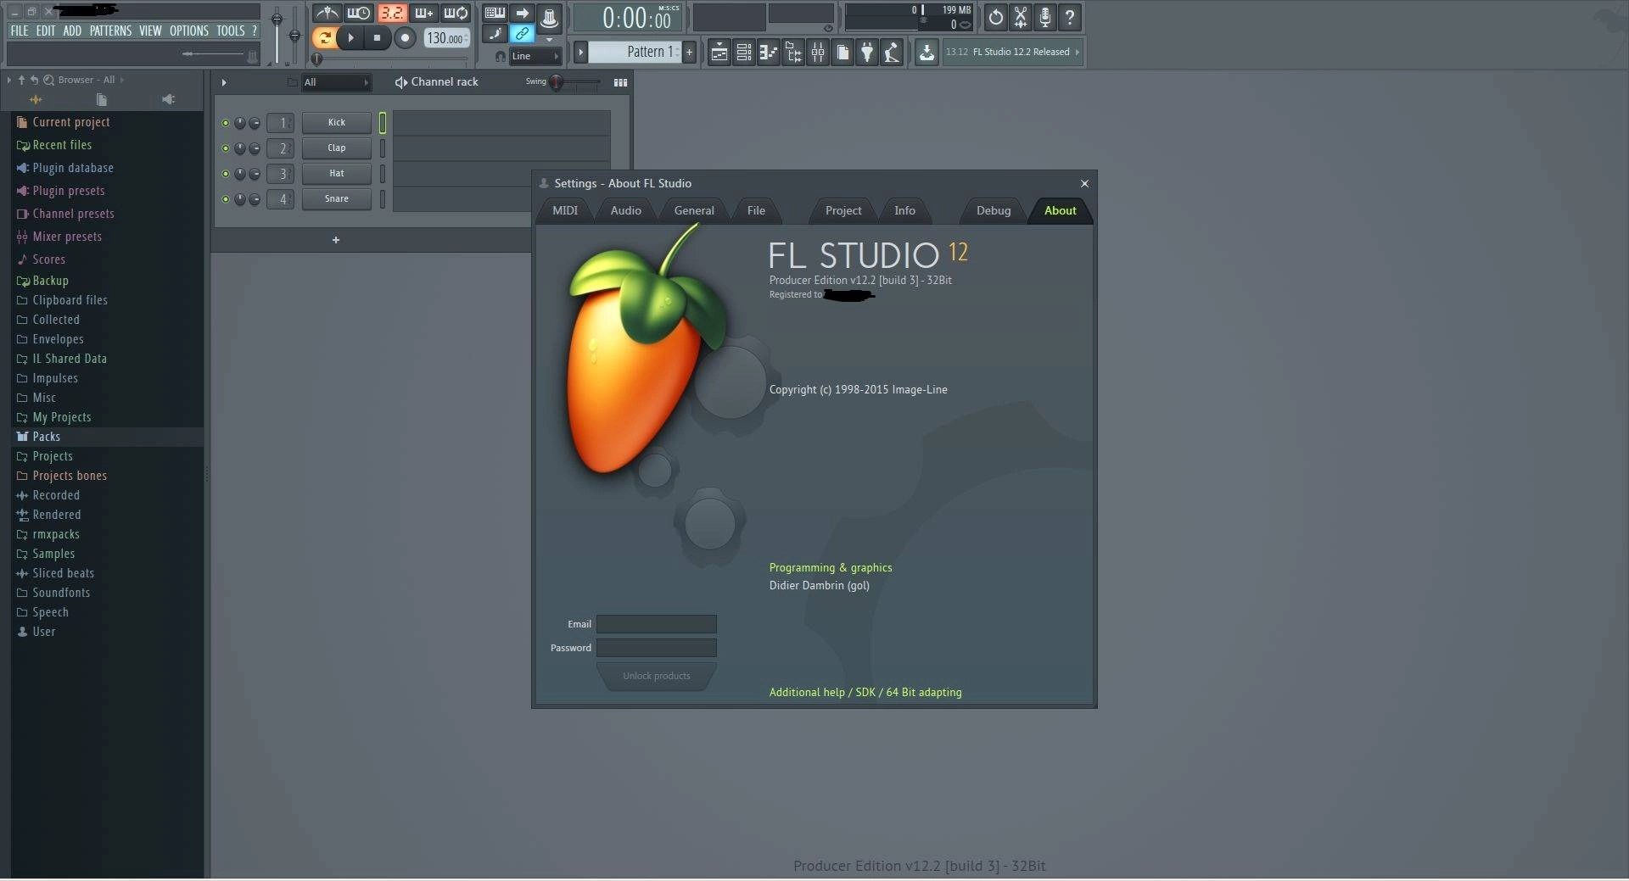Adjust the master pitch slider
Image resolution: width=1629 pixels, height=881 pixels.
tap(294, 34)
